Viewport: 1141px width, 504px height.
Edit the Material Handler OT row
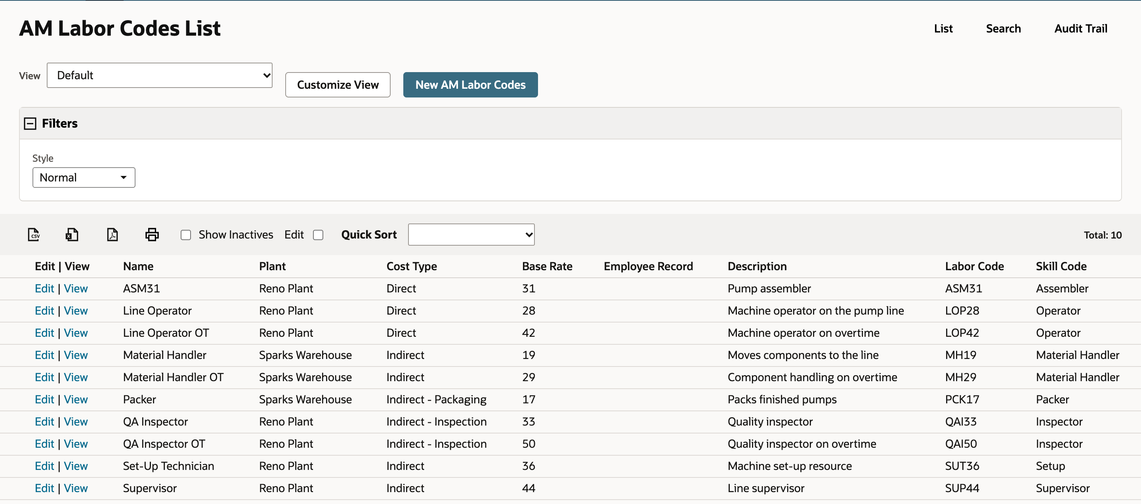point(44,377)
